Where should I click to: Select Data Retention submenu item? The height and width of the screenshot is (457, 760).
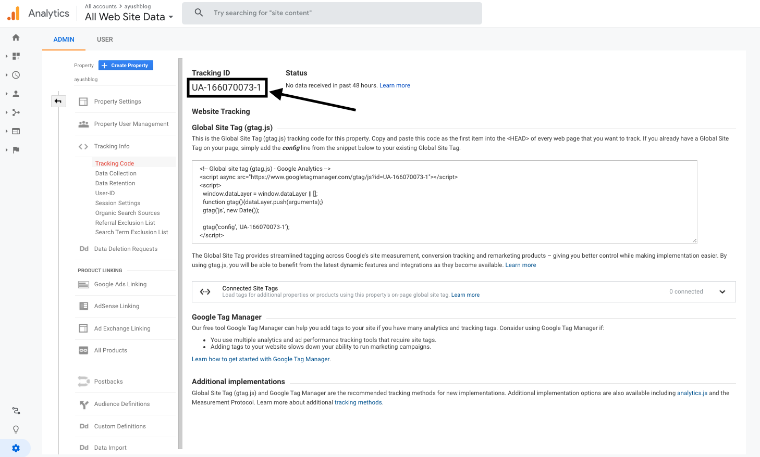click(x=115, y=183)
